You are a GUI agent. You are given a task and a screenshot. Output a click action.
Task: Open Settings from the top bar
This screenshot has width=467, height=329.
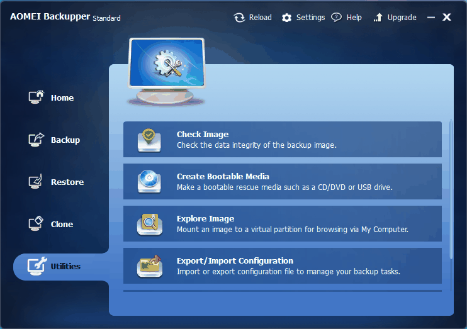click(x=311, y=18)
